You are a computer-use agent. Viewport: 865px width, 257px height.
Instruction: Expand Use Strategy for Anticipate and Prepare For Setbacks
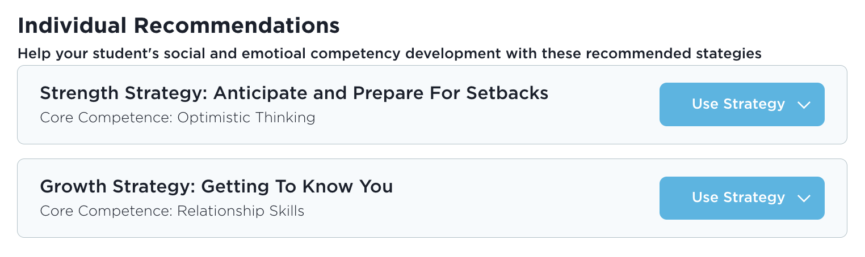point(741,105)
